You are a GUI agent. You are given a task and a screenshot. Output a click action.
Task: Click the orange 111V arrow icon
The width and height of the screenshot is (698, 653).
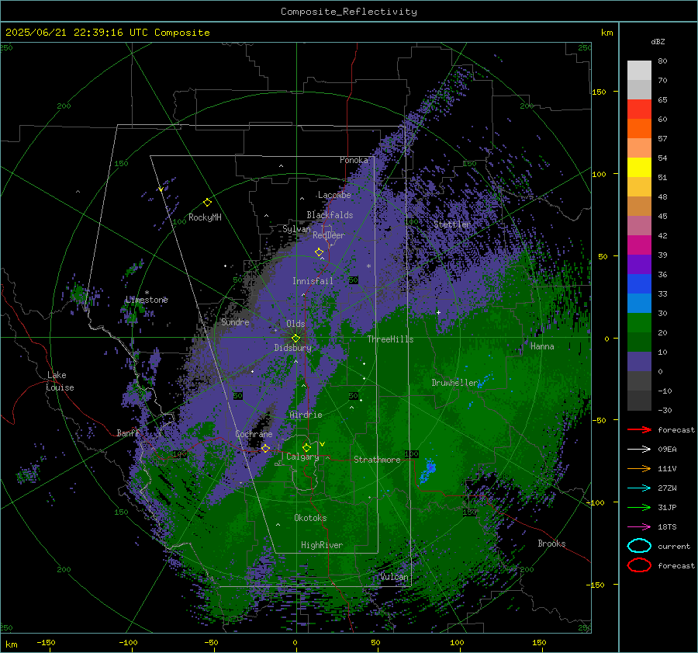pyautogui.click(x=639, y=468)
